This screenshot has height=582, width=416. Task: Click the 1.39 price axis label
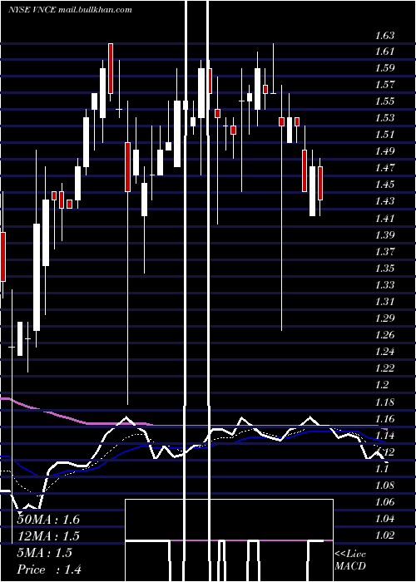point(384,234)
